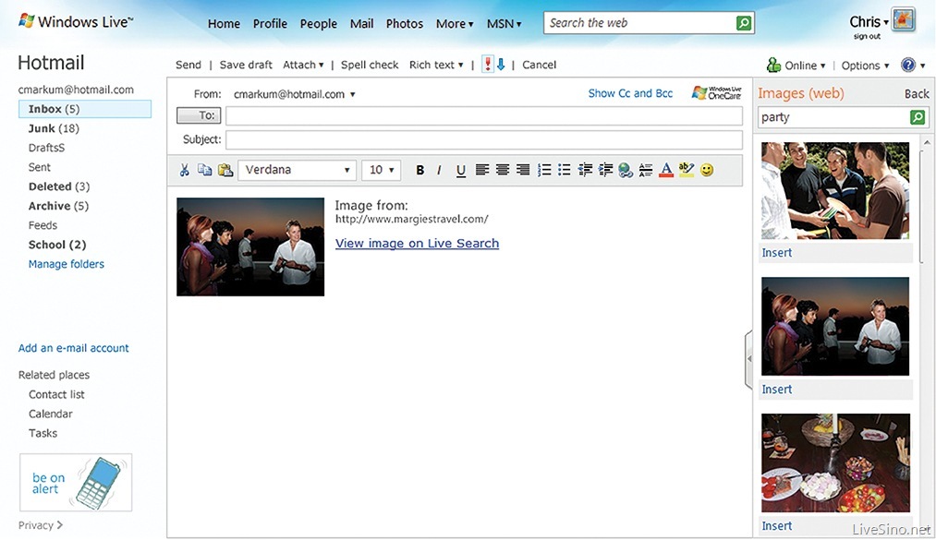
Task: Insert a bulleted list
Action: (x=565, y=170)
